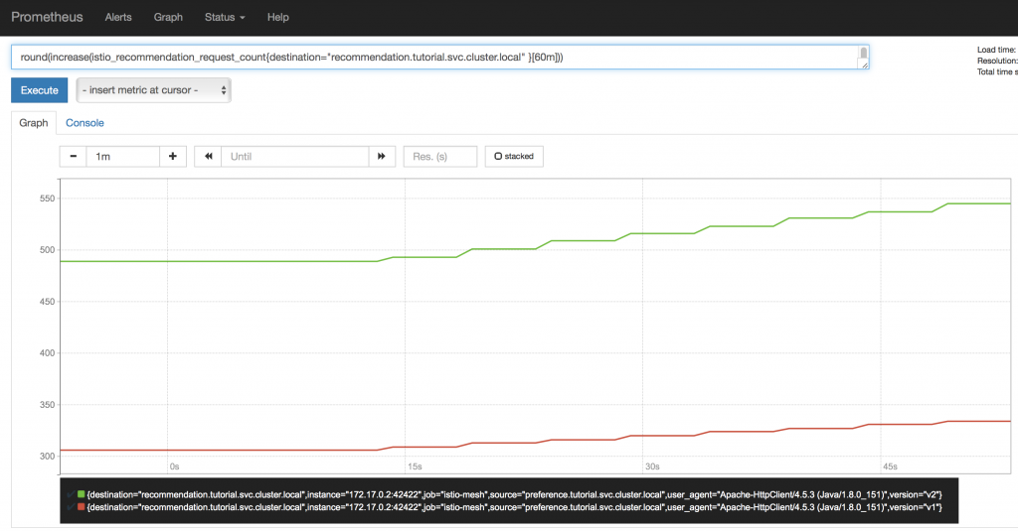Toggle the stacked graph checkbox
1018x531 pixels.
click(x=514, y=157)
